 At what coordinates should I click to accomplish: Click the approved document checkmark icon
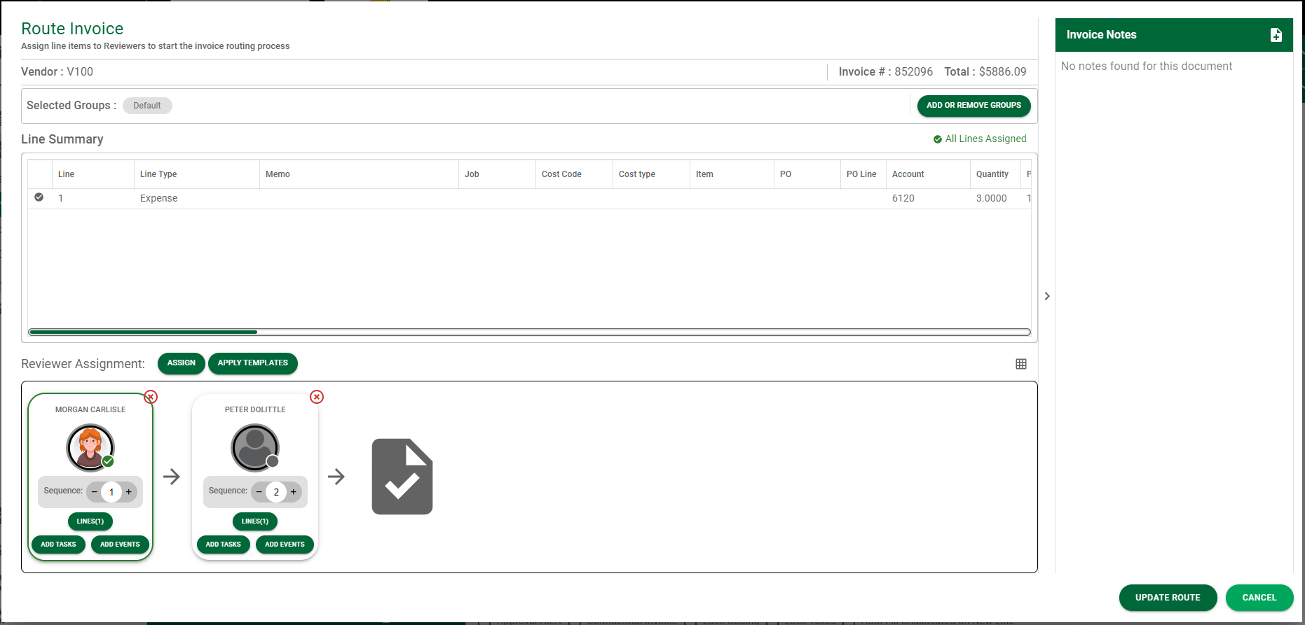tap(402, 477)
